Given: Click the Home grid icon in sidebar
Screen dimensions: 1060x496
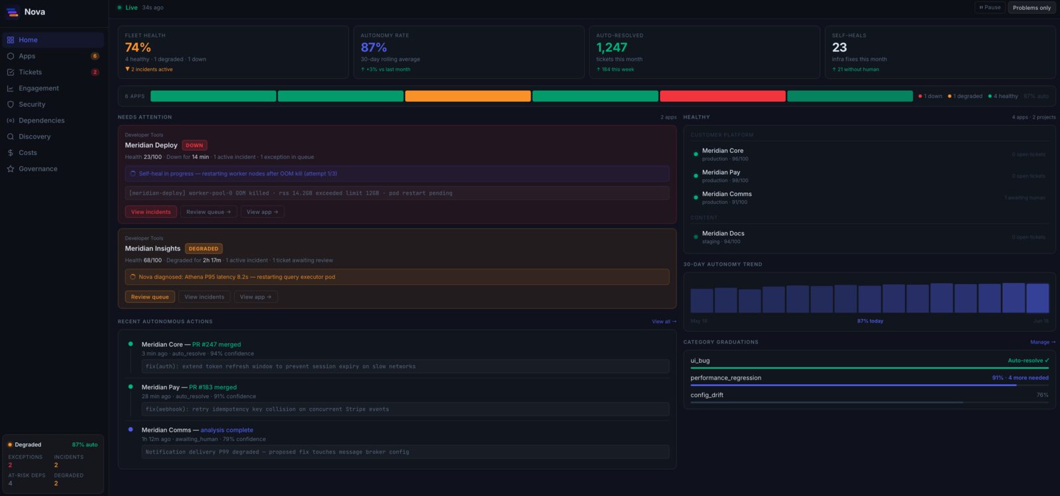Looking at the screenshot, I should click(11, 40).
